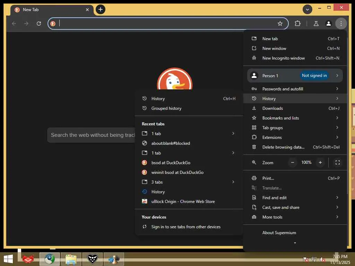Click the forward navigation arrow
Image resolution: width=355 pixels, height=266 pixels.
(26, 24)
